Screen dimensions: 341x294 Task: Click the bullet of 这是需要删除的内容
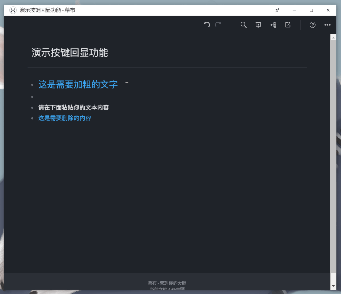click(33, 118)
